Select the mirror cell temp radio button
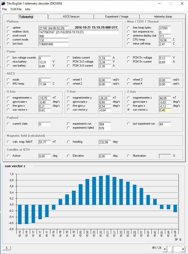This screenshot has width=188, height=254. [x=129, y=44]
